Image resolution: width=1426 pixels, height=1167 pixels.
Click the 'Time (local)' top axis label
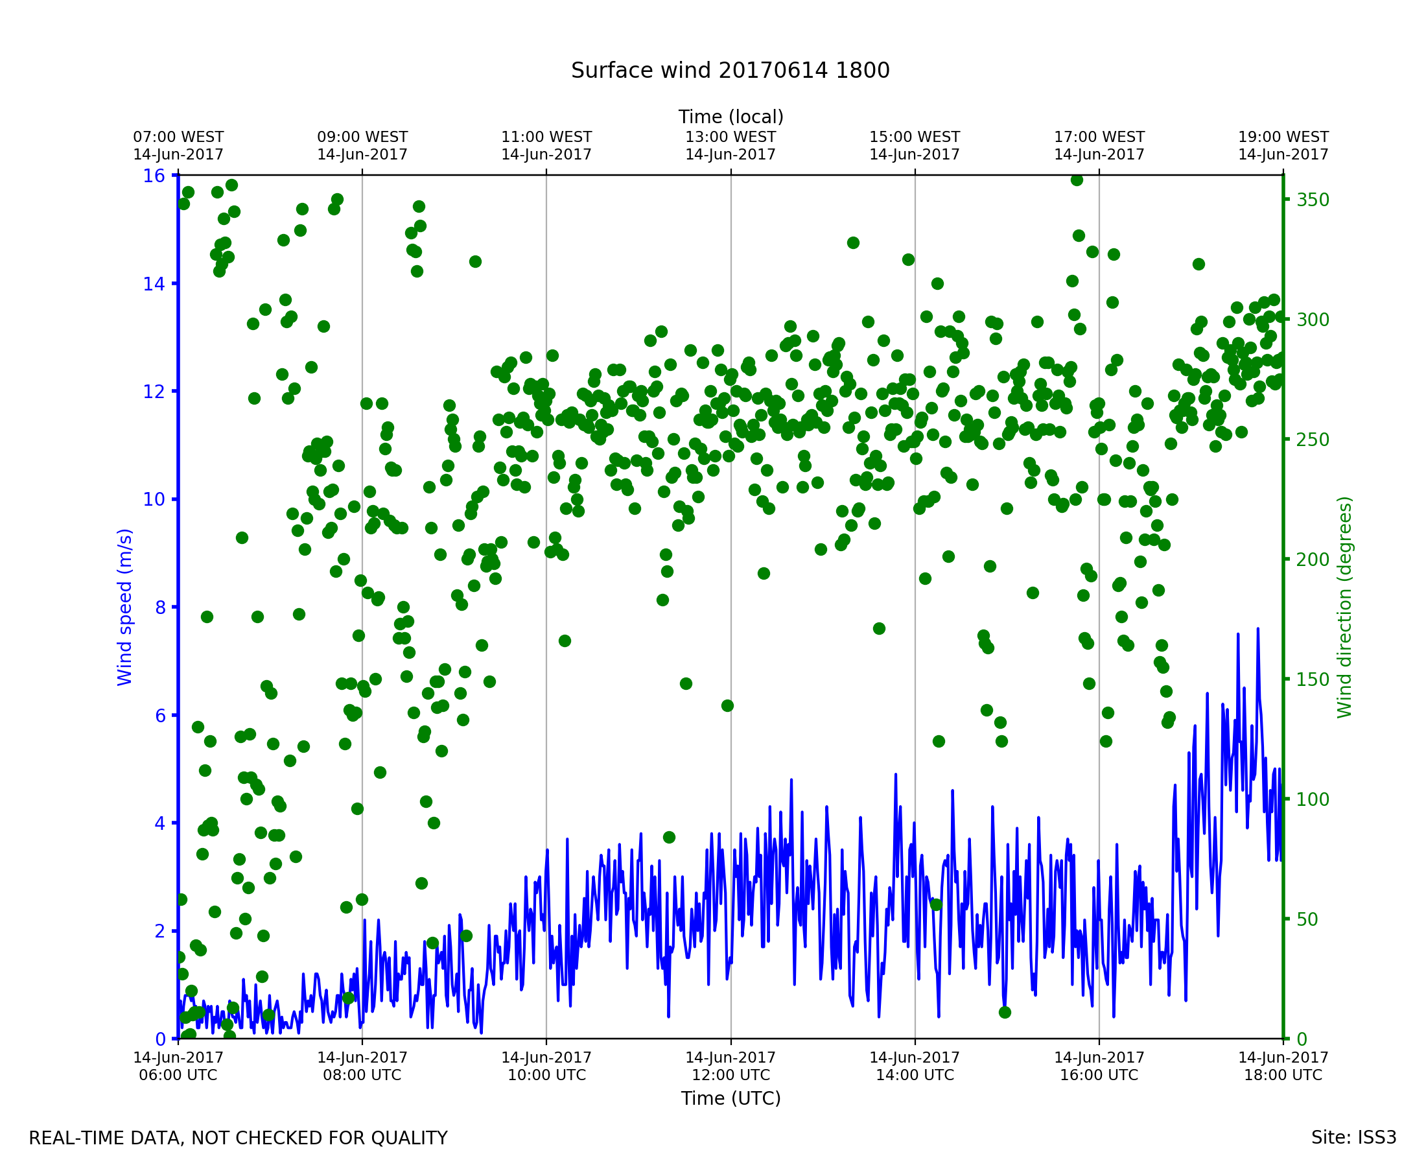pos(731,117)
